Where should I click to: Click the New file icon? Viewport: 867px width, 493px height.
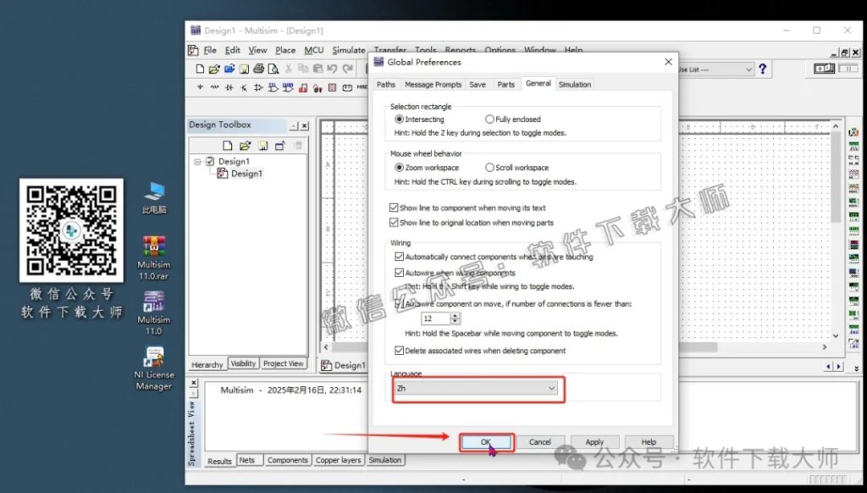[200, 69]
